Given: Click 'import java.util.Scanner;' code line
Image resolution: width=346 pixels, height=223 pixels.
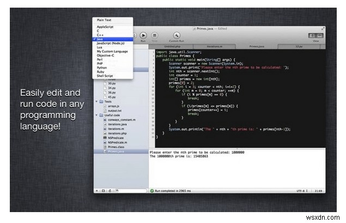Looking at the screenshot, I should coord(179,52).
